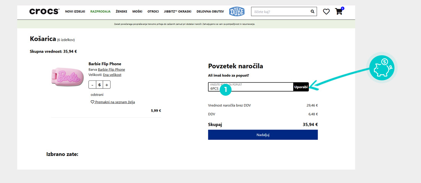The width and height of the screenshot is (421, 183).
Task: Decrease quantity with minus button
Action: click(92, 85)
